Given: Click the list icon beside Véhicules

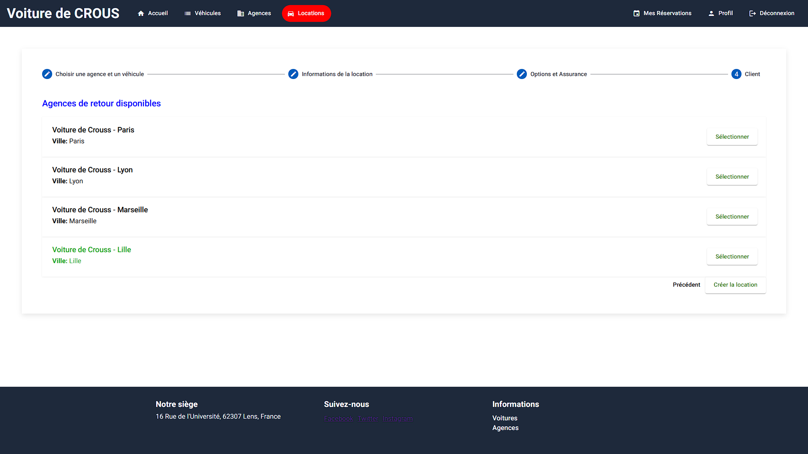Looking at the screenshot, I should pyautogui.click(x=188, y=13).
